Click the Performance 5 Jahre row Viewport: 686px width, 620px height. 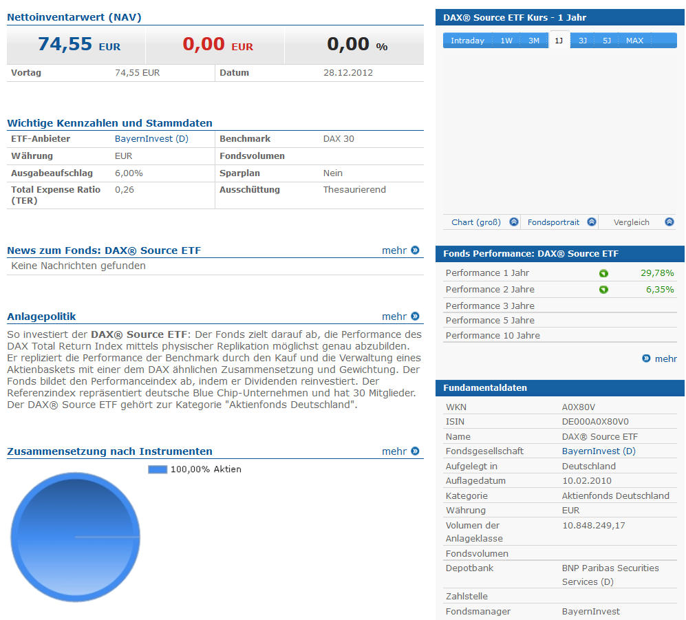(560, 320)
